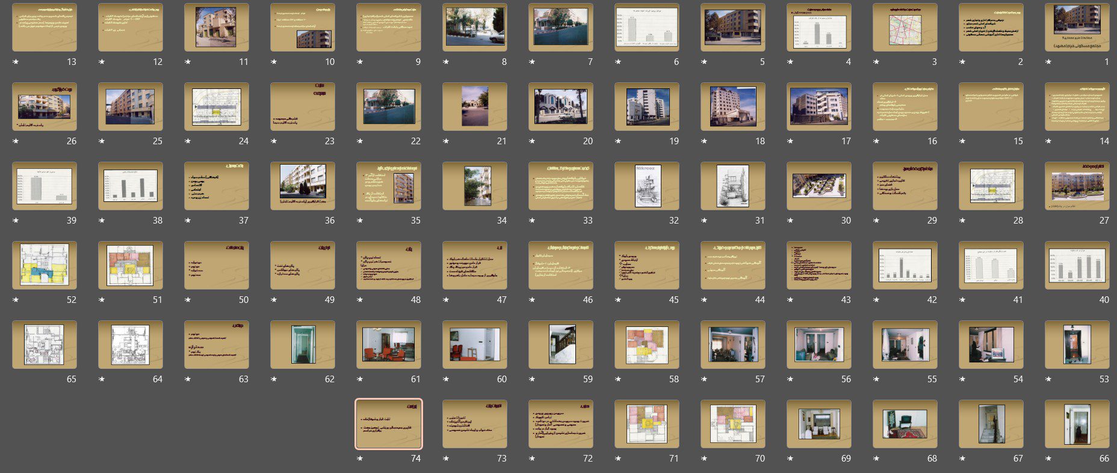Select slide 65 floor plan drawing thumbnail
The height and width of the screenshot is (473, 1117).
point(44,344)
